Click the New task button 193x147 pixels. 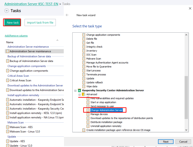click(12, 22)
